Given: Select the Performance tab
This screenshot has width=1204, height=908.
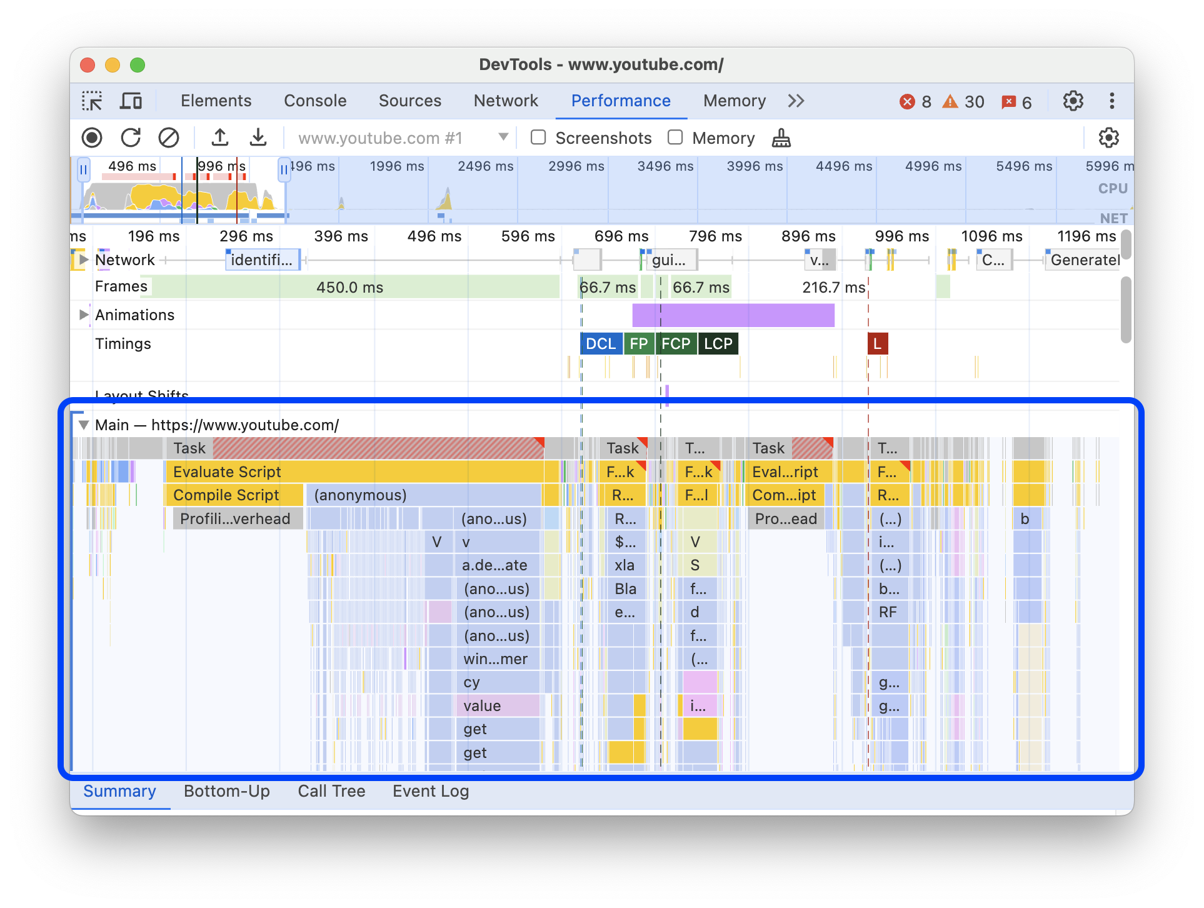Looking at the screenshot, I should 621,100.
